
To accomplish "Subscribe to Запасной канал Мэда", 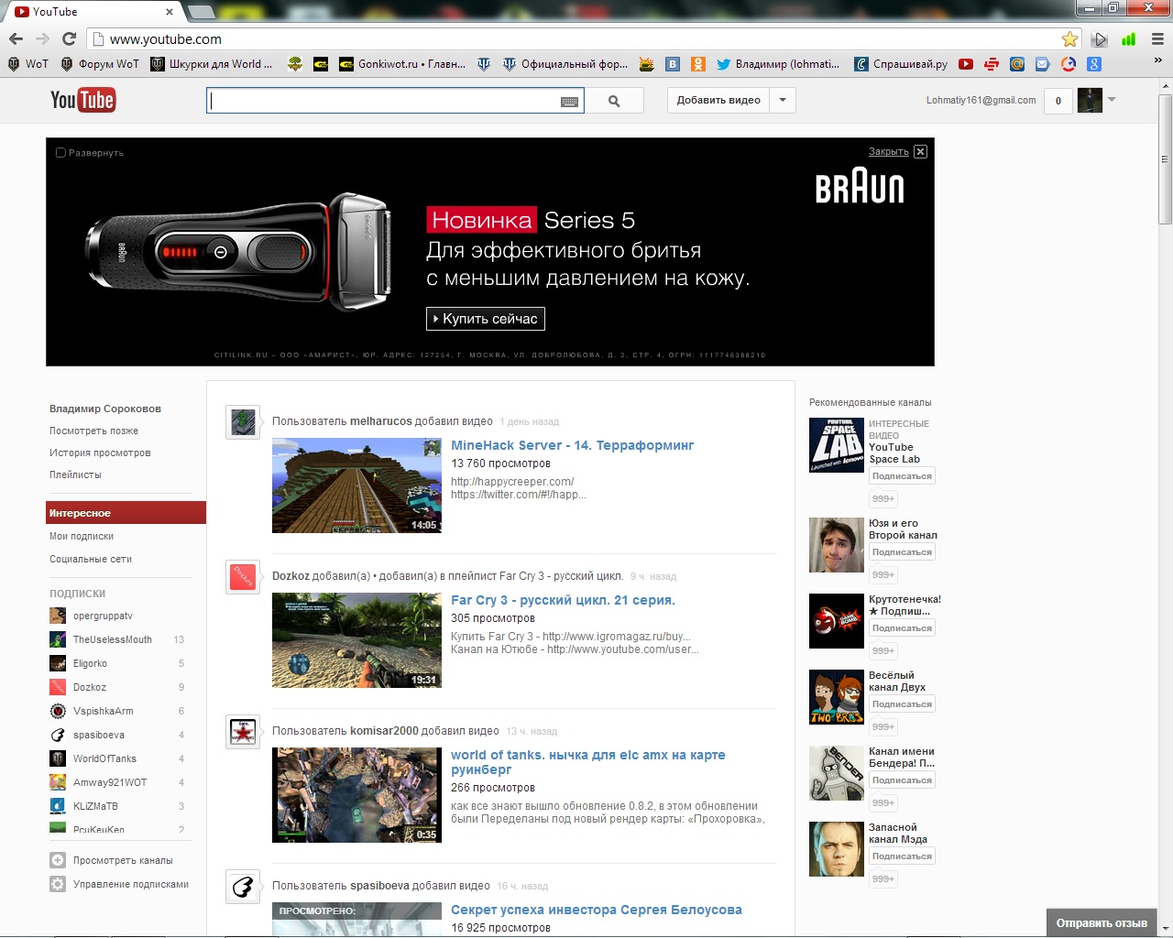I will pos(902,856).
